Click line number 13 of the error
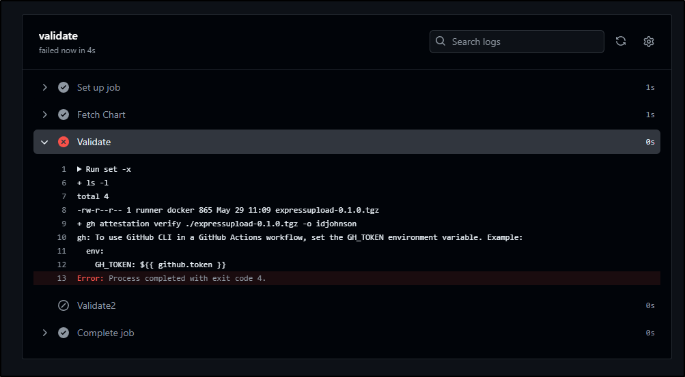Viewport: 685px width, 377px height. [x=61, y=278]
